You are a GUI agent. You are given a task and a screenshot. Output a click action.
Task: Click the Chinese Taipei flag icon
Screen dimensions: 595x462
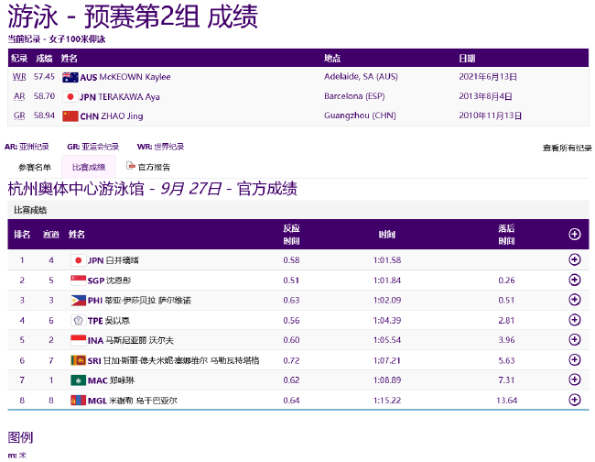click(78, 321)
